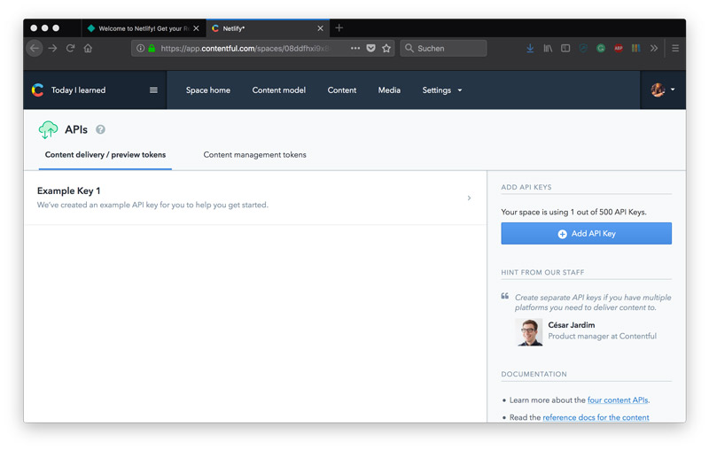The image size is (709, 450).
Task: Open the Media section
Action: click(x=389, y=89)
